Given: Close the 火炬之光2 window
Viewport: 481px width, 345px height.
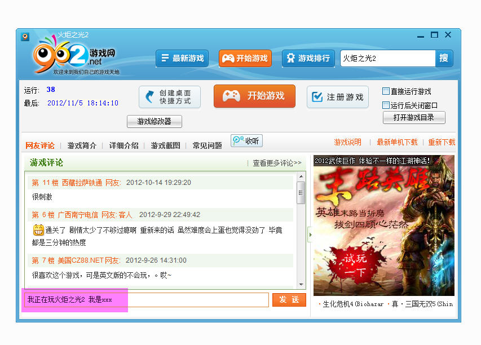Looking at the screenshot, I should tap(448, 35).
